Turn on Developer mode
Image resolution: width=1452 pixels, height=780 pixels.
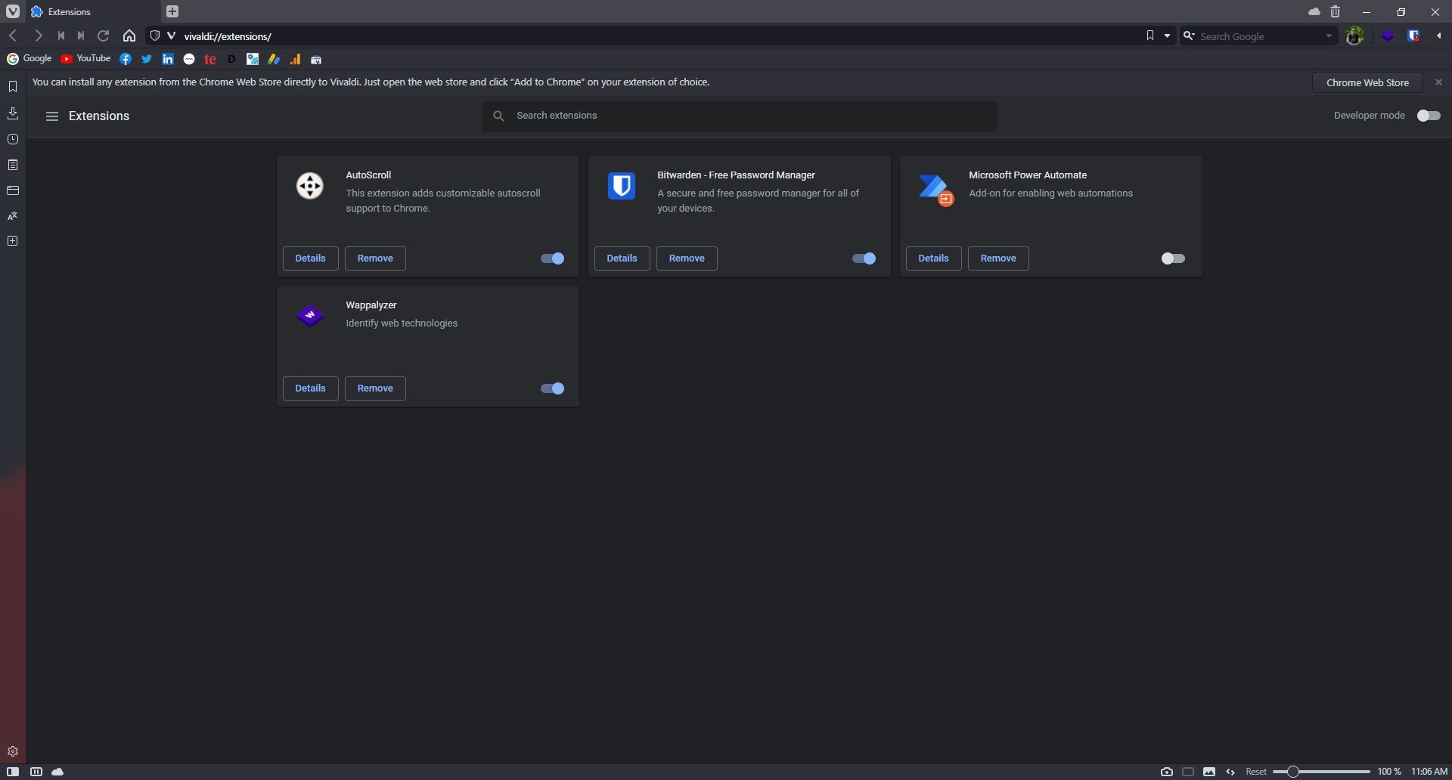[1429, 116]
